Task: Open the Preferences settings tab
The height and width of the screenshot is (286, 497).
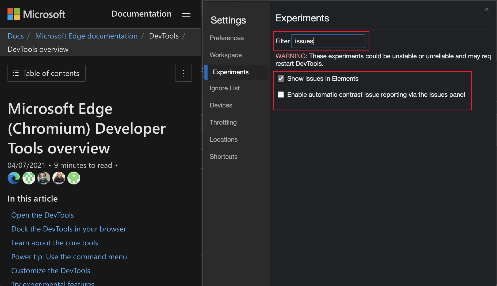Action: (x=227, y=38)
